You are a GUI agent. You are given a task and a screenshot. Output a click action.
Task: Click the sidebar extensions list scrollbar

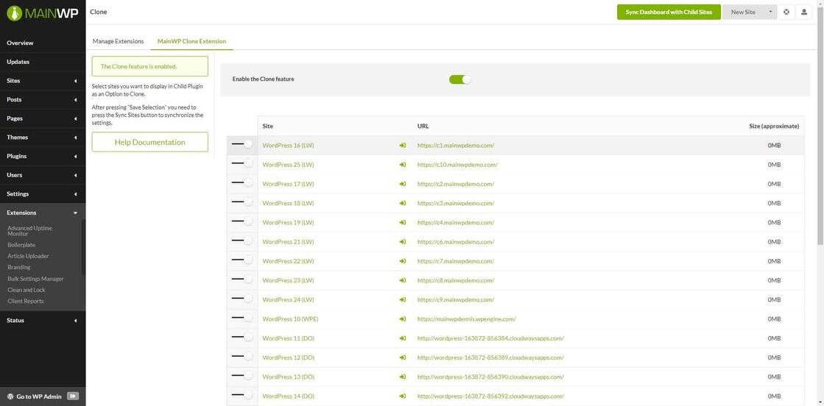click(83, 247)
